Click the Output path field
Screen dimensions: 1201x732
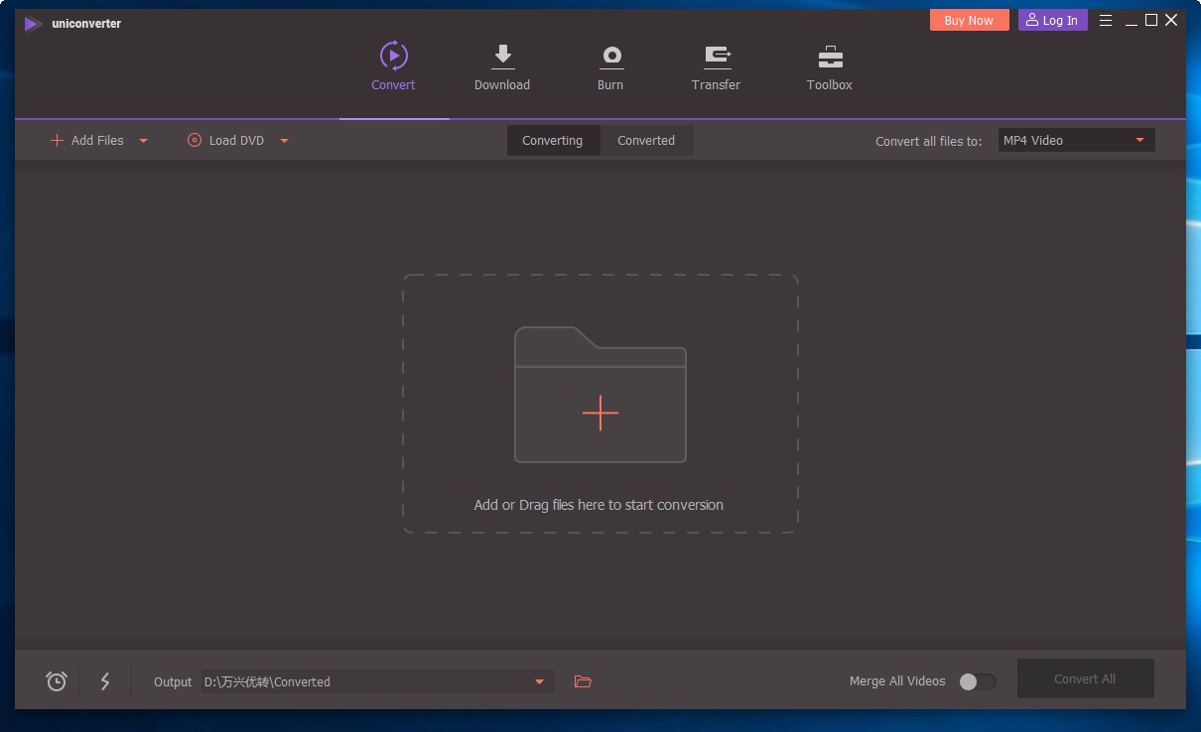[x=377, y=681]
